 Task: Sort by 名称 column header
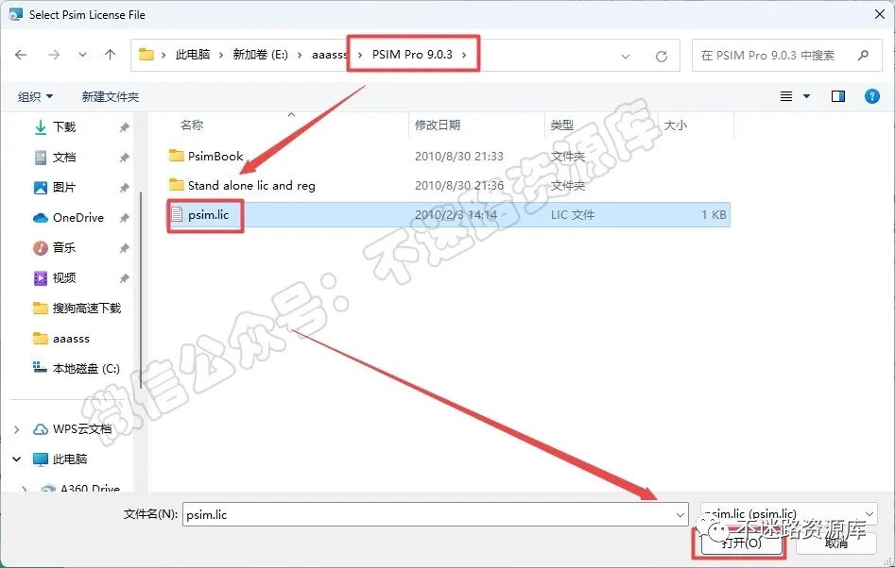[x=192, y=125]
